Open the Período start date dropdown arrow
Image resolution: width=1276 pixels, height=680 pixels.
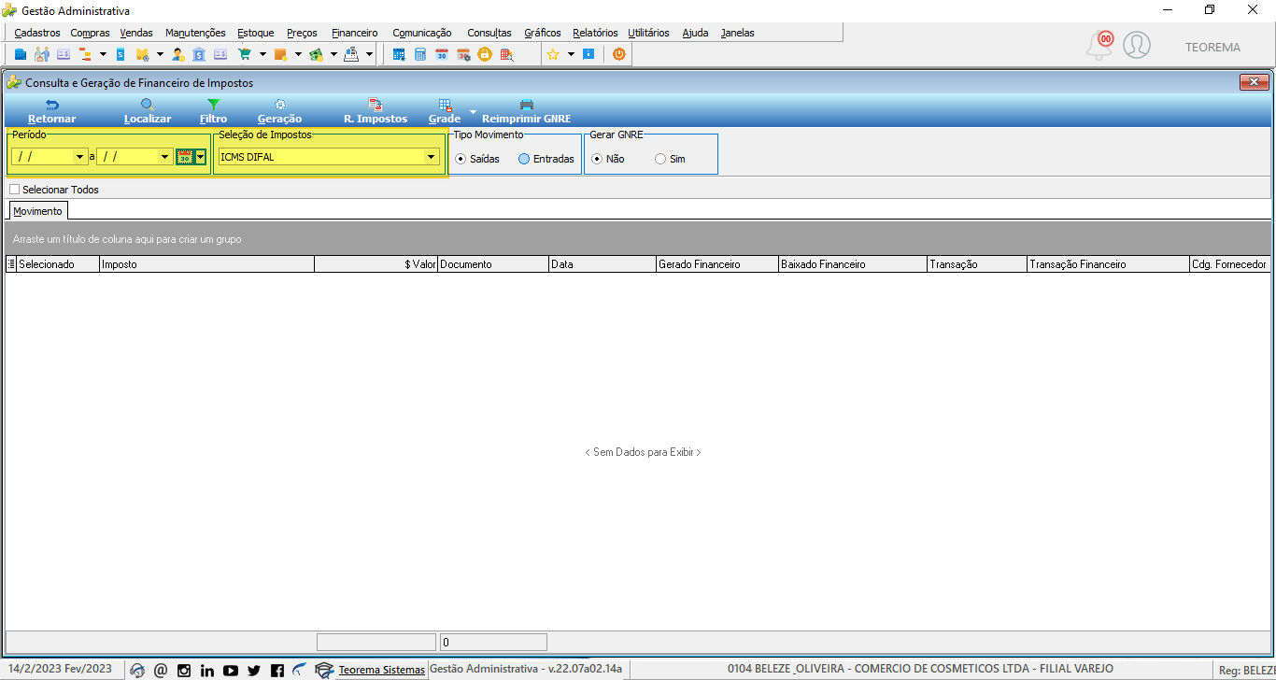pos(79,157)
